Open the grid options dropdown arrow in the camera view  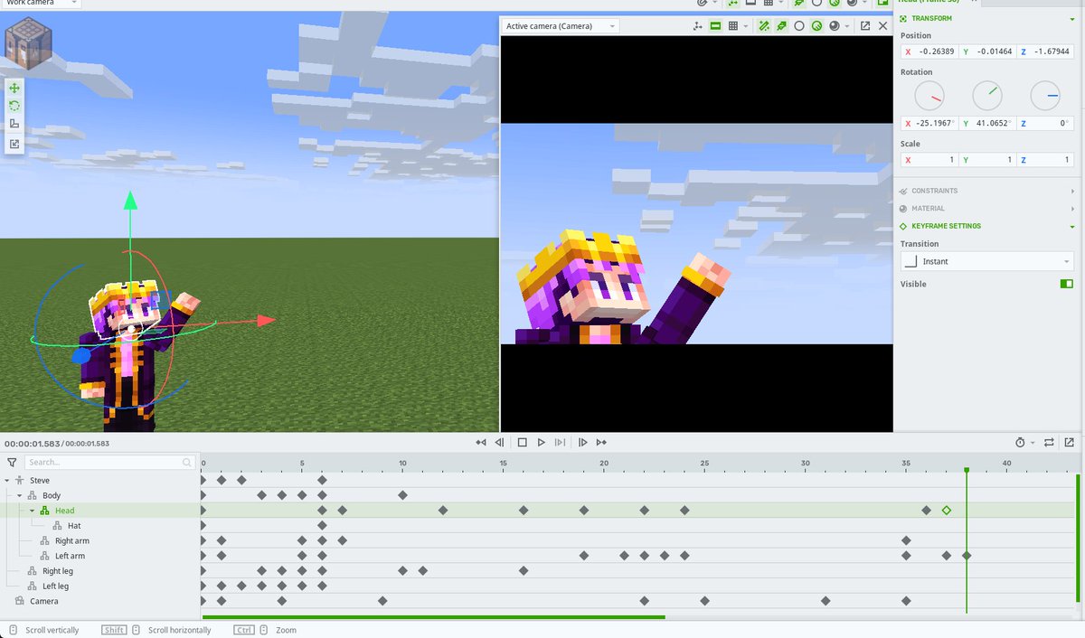(x=746, y=26)
